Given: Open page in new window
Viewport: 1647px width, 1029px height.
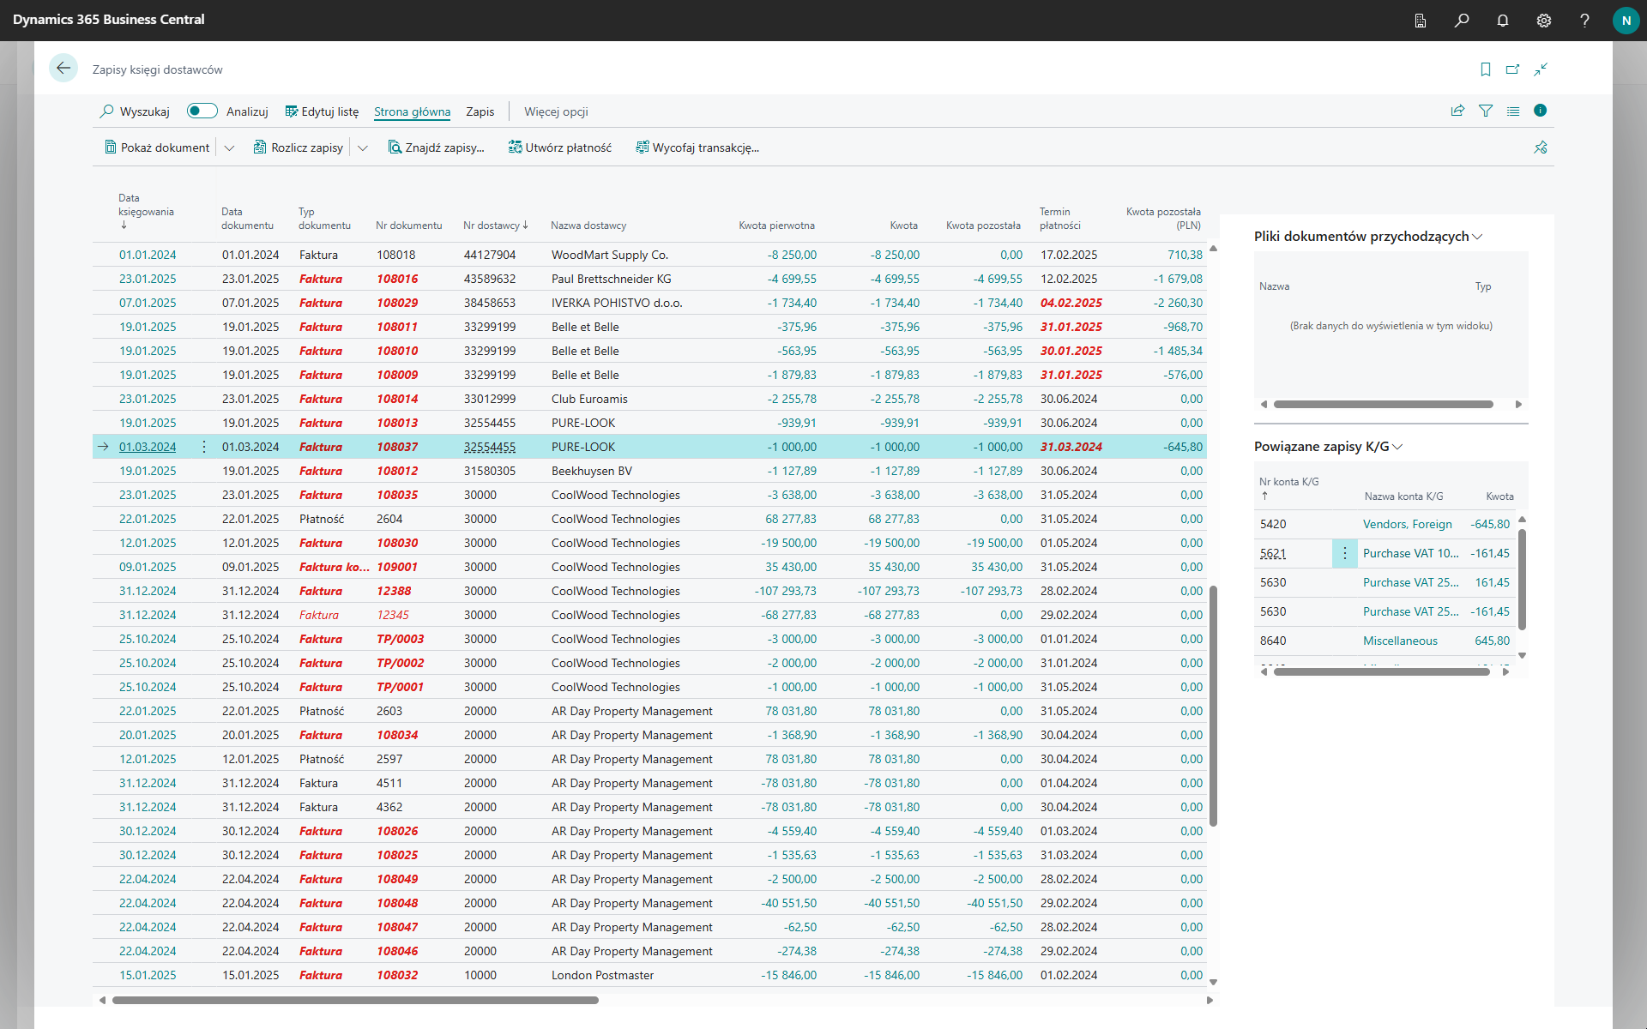Looking at the screenshot, I should 1513,69.
